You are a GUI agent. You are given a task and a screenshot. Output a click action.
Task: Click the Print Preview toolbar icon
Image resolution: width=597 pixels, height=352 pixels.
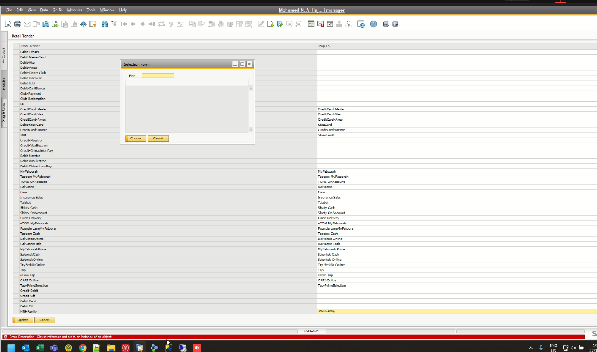8,24
